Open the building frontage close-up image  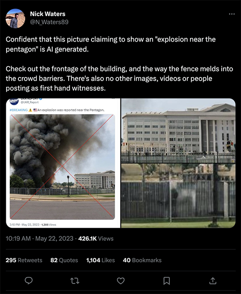(x=179, y=131)
